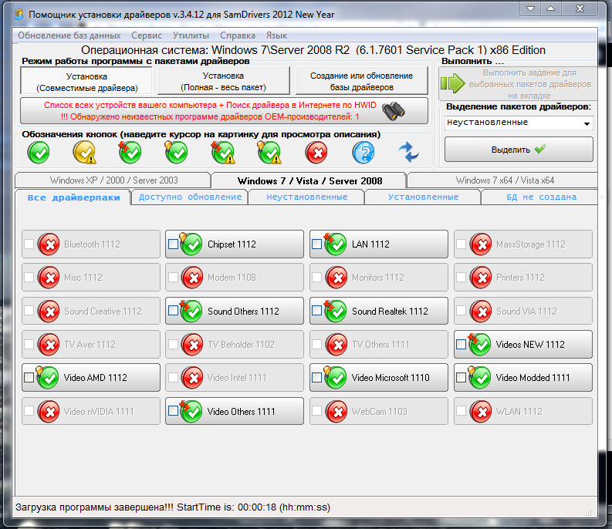Click the Printers 1112 red X icon

(x=481, y=278)
